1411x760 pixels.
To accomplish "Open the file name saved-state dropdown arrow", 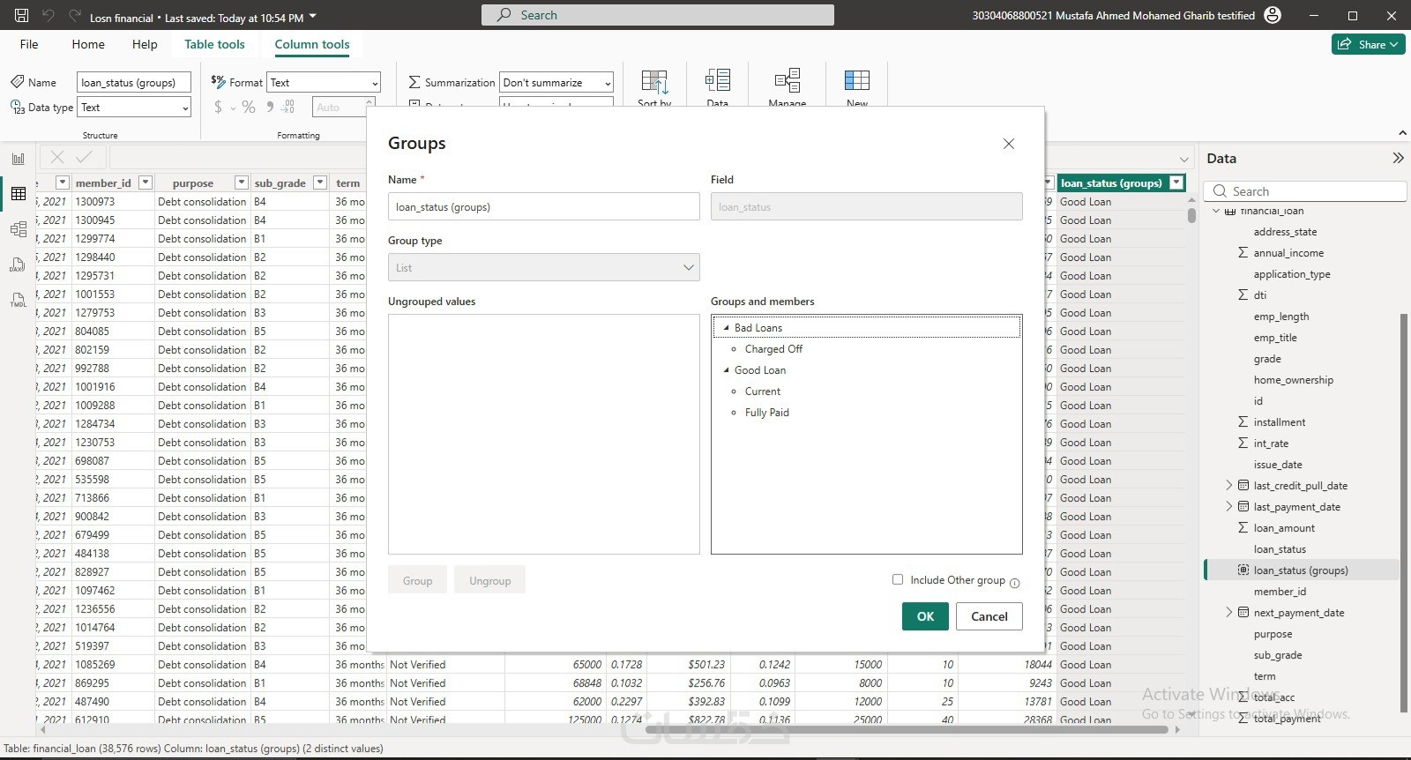I will [313, 17].
